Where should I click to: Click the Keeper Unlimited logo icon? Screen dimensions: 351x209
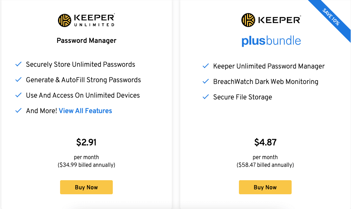(x=64, y=20)
